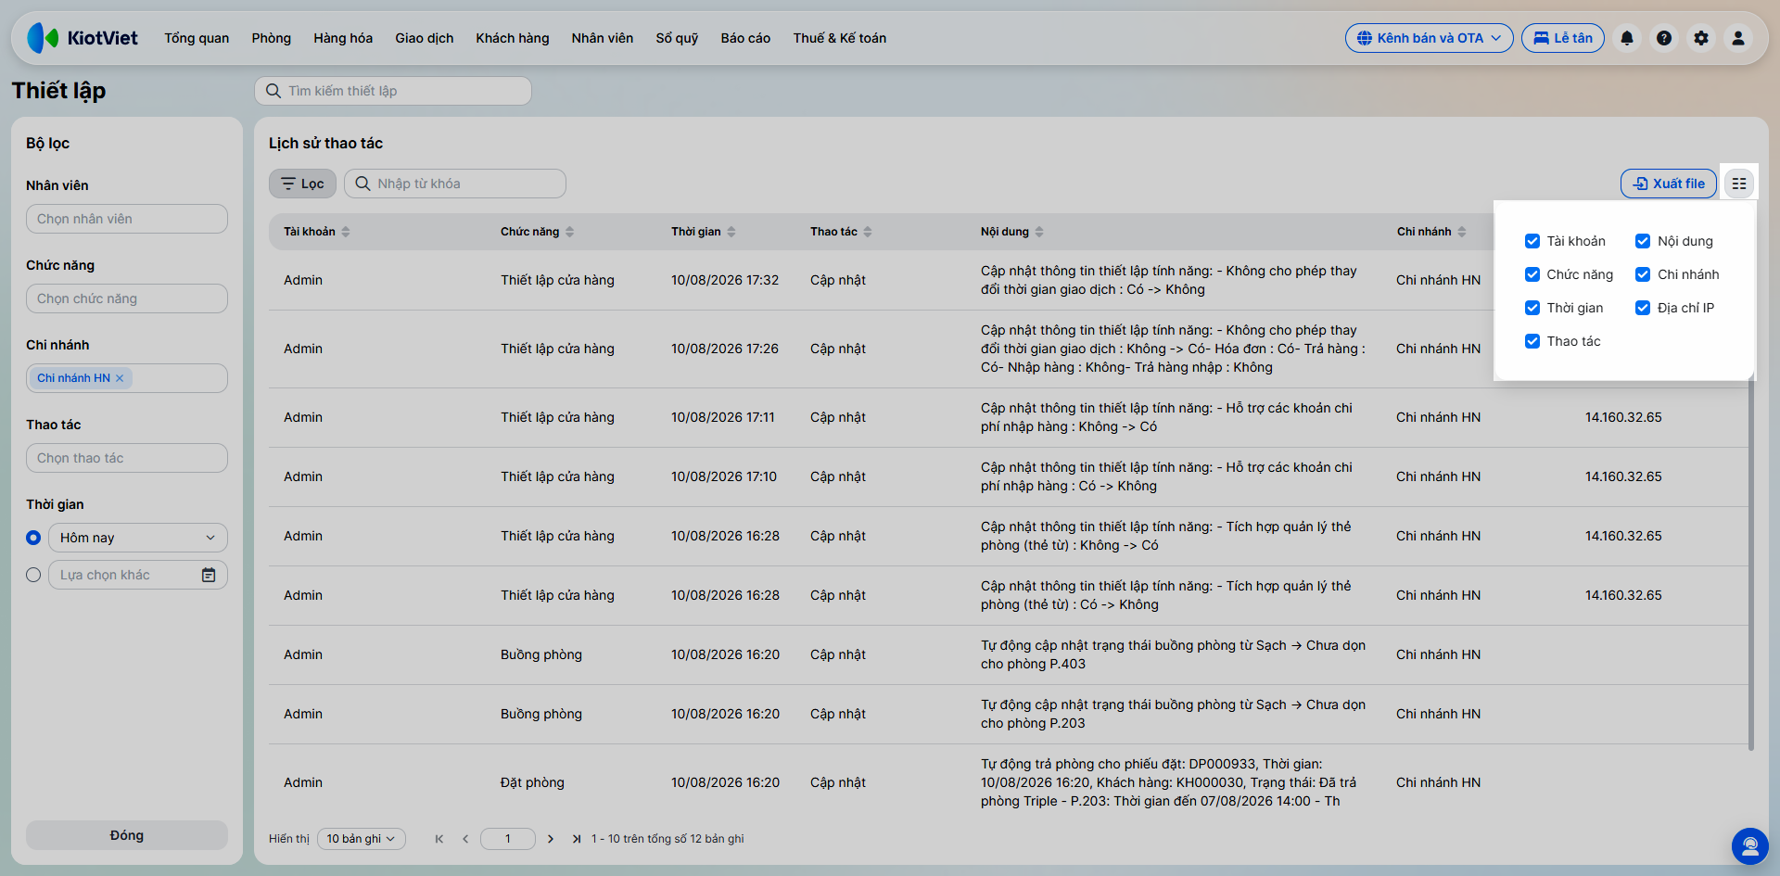Expand the Hôm nay time dropdown

(138, 538)
